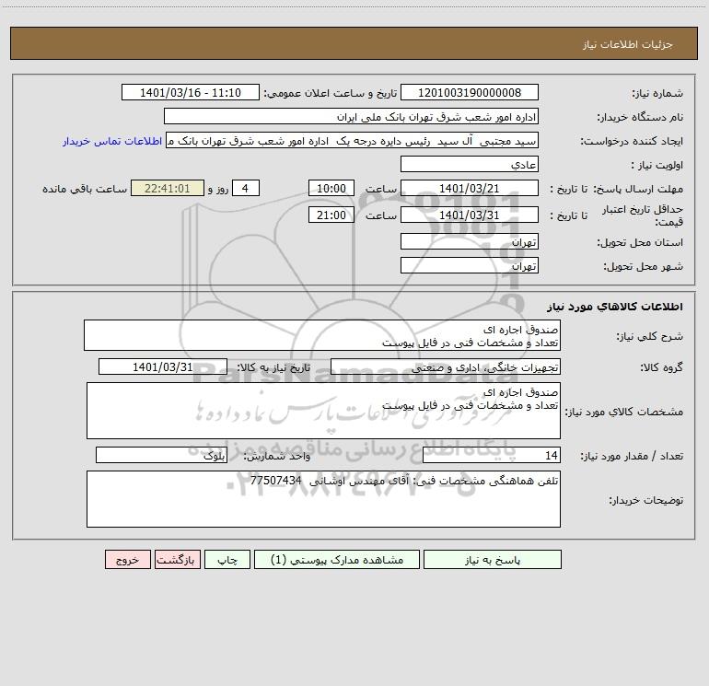Click the buyer organization name field
This screenshot has width=709, height=686.
[351, 116]
